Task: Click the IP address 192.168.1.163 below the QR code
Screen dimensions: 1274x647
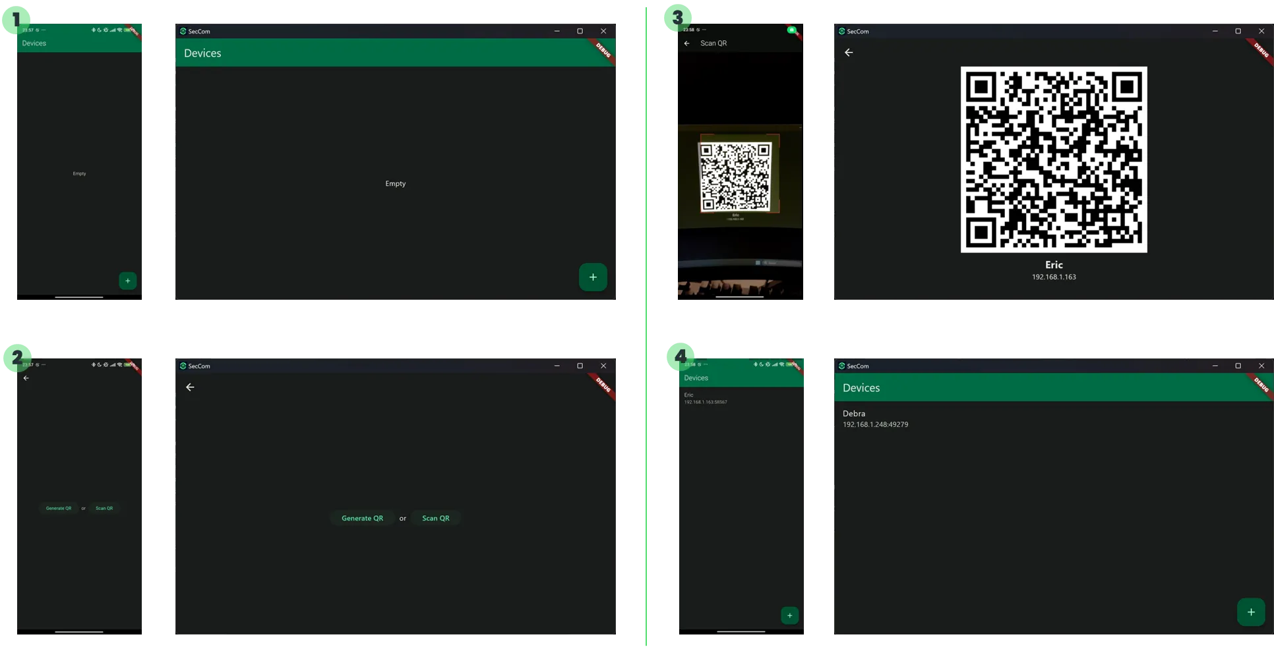Action: 1054,277
